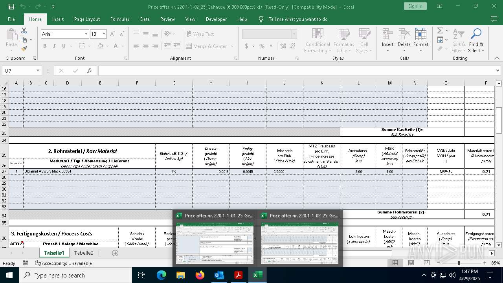Image resolution: width=503 pixels, height=283 pixels.
Task: Click Percent Style icon
Action: pyautogui.click(x=262, y=46)
